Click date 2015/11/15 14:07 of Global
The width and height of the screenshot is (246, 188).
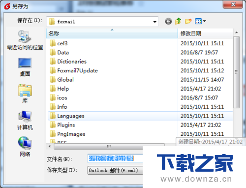[x=202, y=80]
